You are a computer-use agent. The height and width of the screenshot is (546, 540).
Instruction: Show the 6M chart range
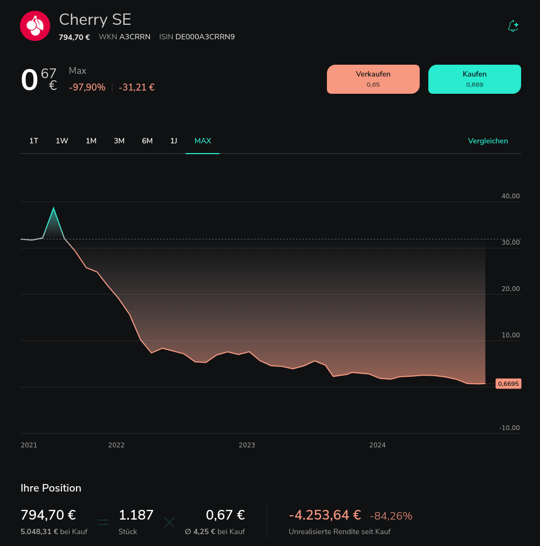click(x=147, y=141)
